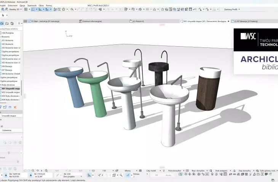Toggle the highlighted measurement toolbar button

click(47, 9)
